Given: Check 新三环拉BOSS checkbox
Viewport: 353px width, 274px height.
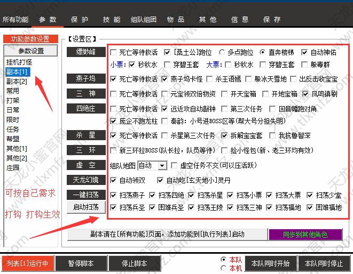Looking at the screenshot, I should [x=113, y=150].
